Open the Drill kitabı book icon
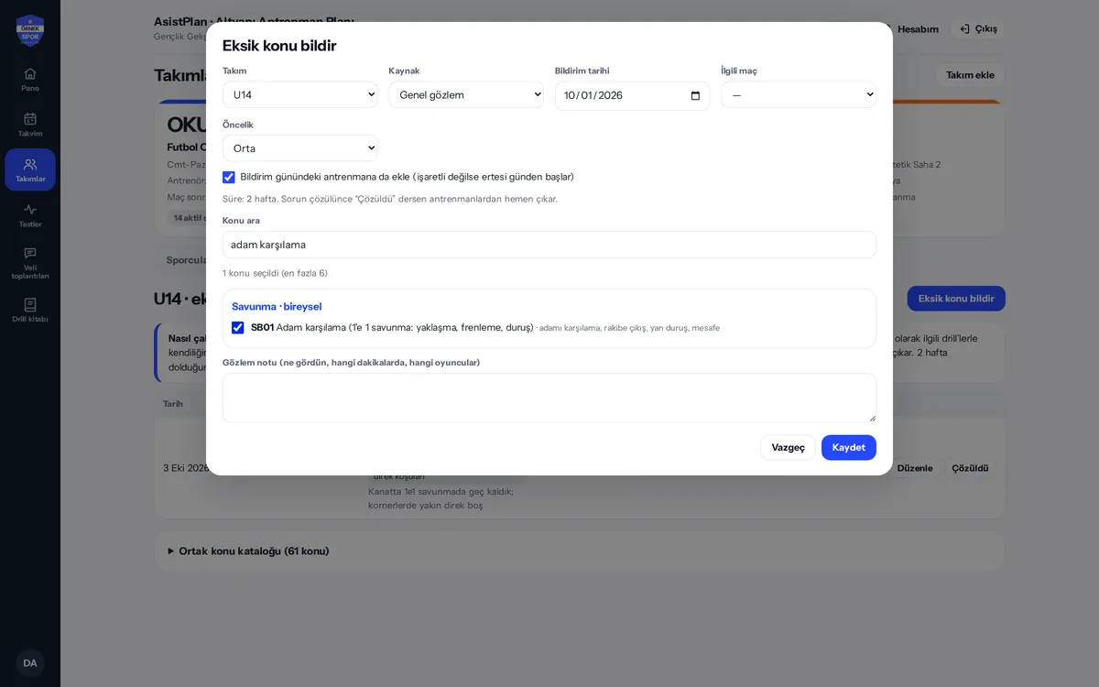This screenshot has height=687, width=1099. 30,304
